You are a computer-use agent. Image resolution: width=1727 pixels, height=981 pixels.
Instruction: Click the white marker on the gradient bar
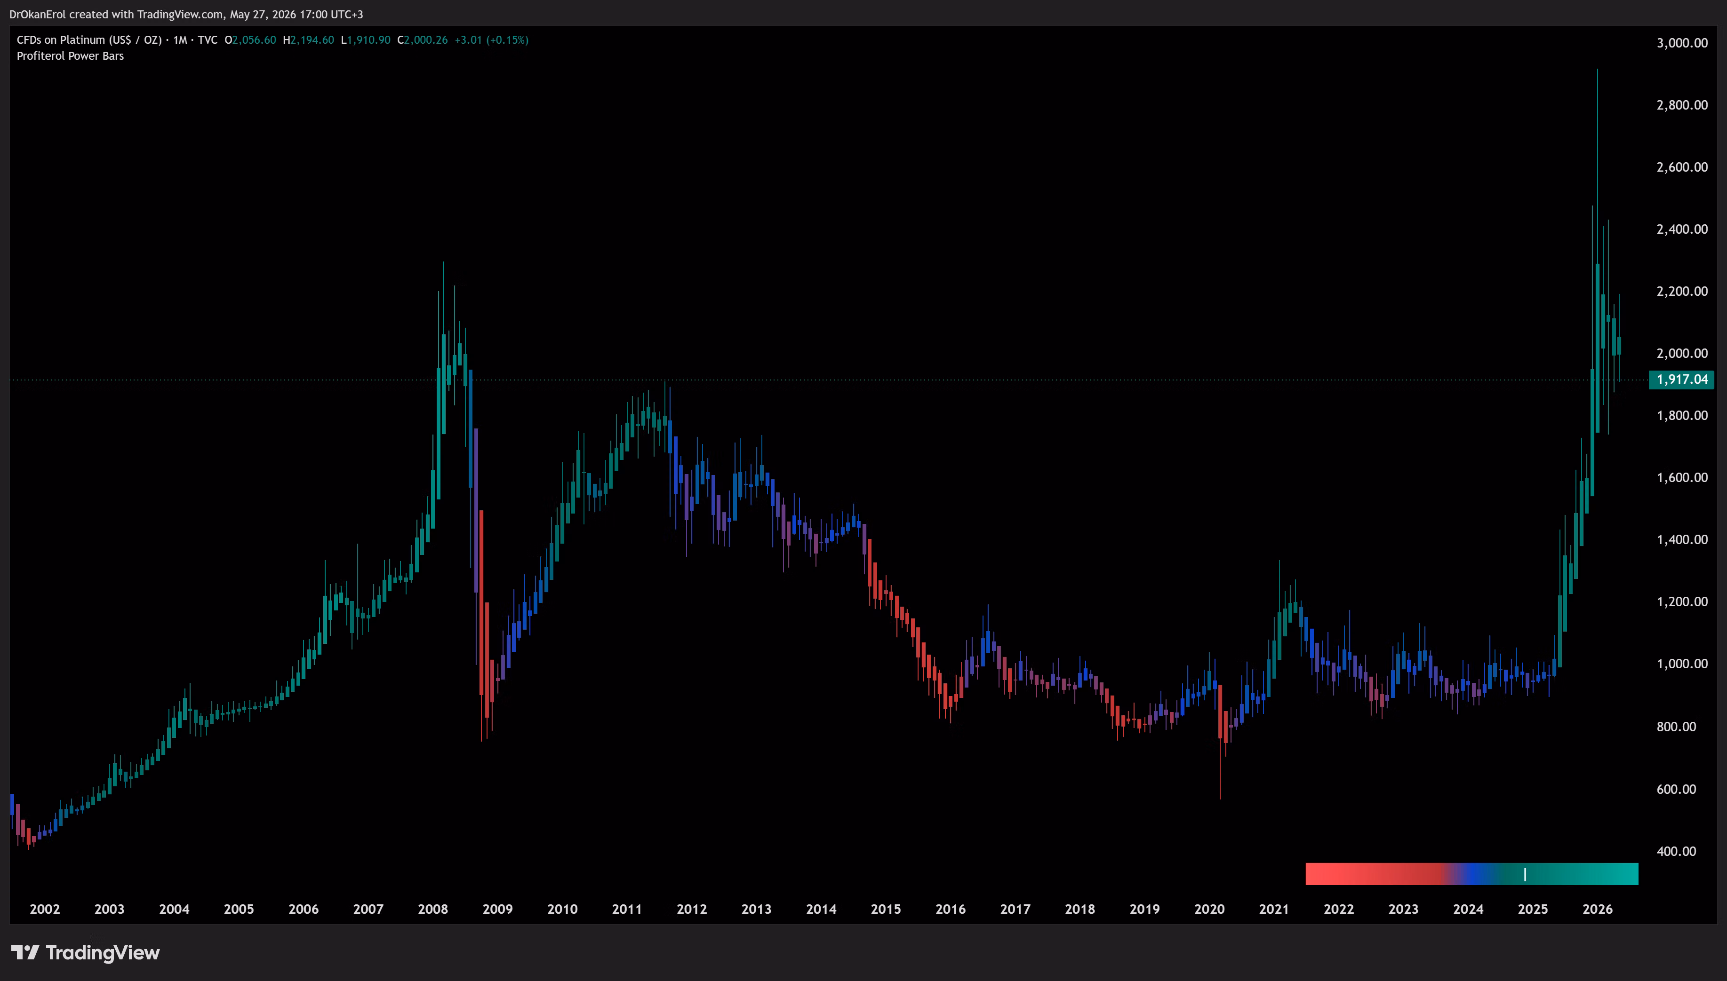(1525, 874)
